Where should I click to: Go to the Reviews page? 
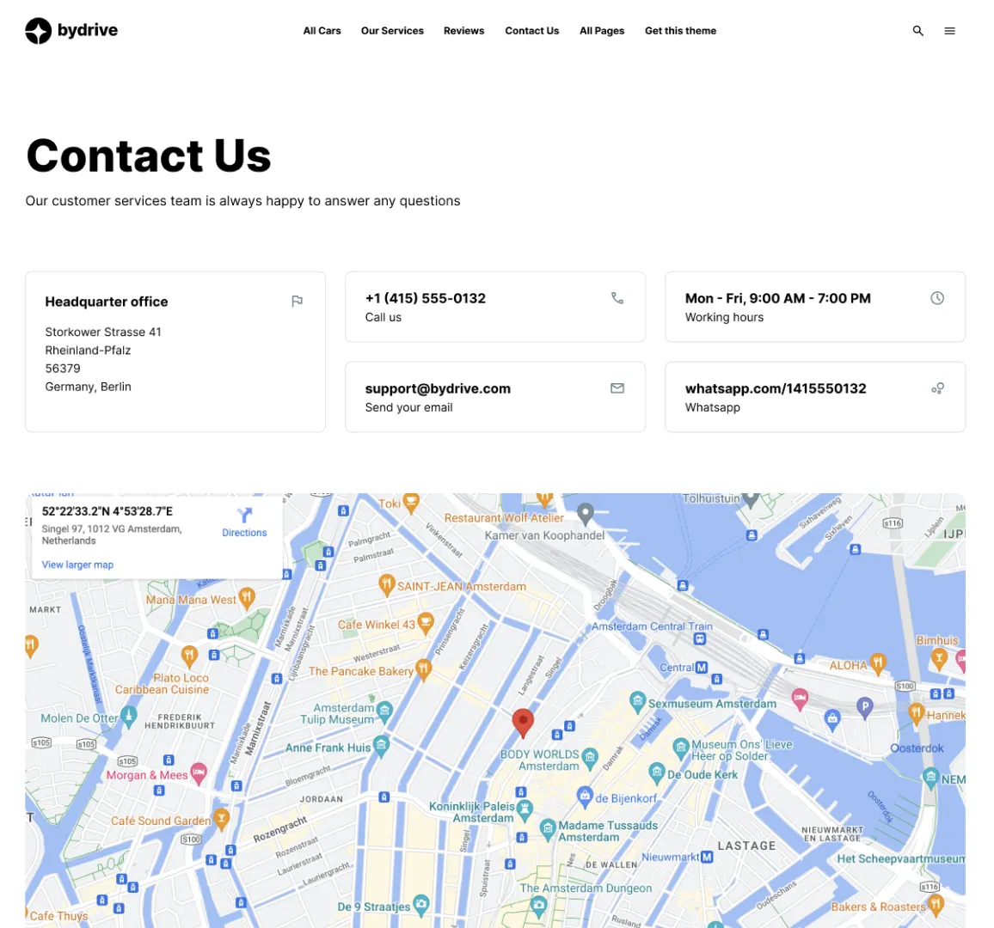(x=463, y=30)
